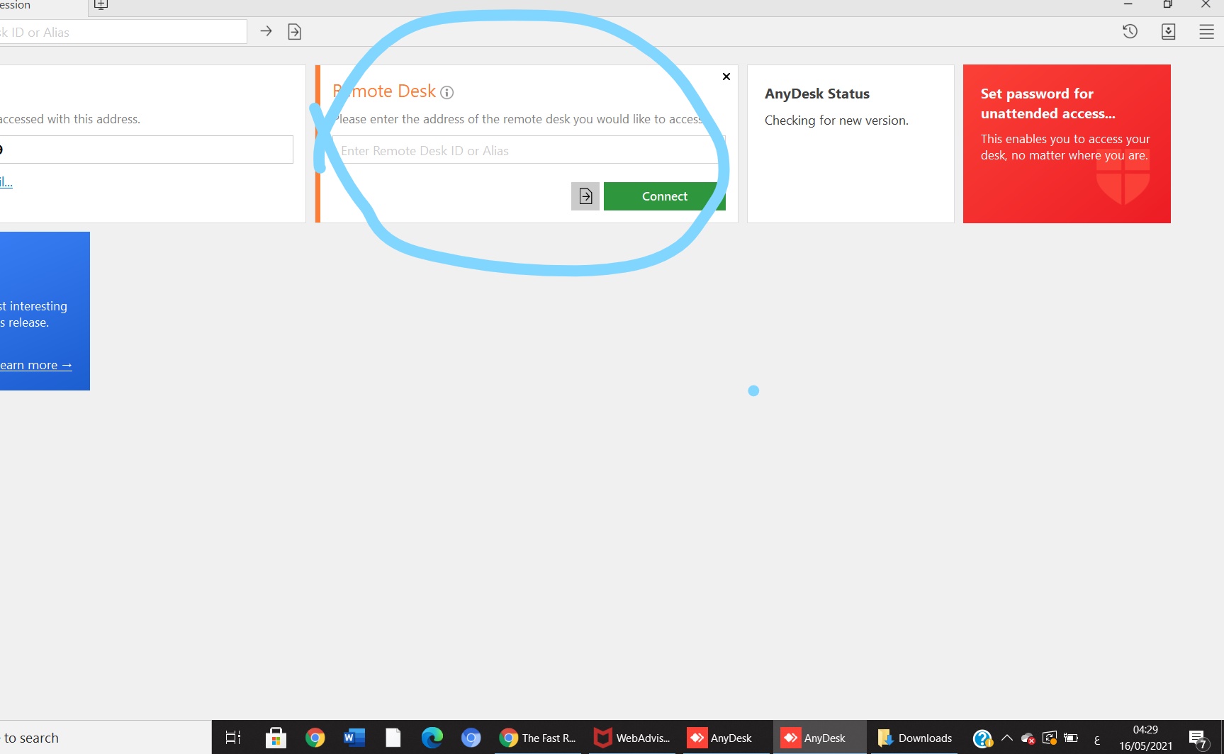Viewport: 1224px width, 754px height.
Task: Click the AnyDesk Status panel
Action: click(850, 144)
